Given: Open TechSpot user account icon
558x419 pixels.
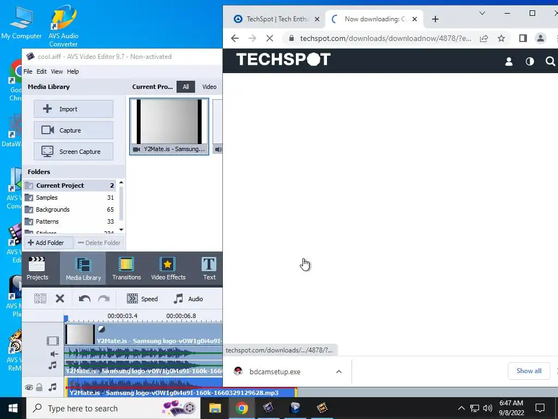Looking at the screenshot, I should pos(509,62).
